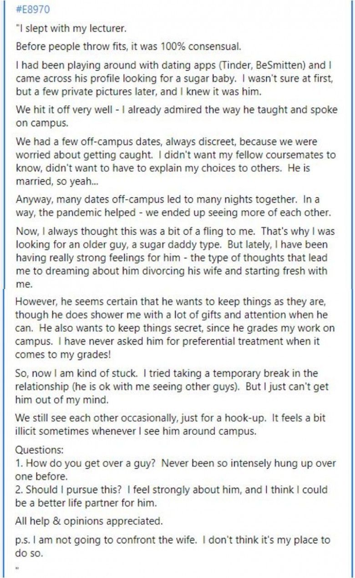Click the paragraph starting "However, he seems certain"
Viewport: 355px width, 578px height.
click(x=173, y=321)
